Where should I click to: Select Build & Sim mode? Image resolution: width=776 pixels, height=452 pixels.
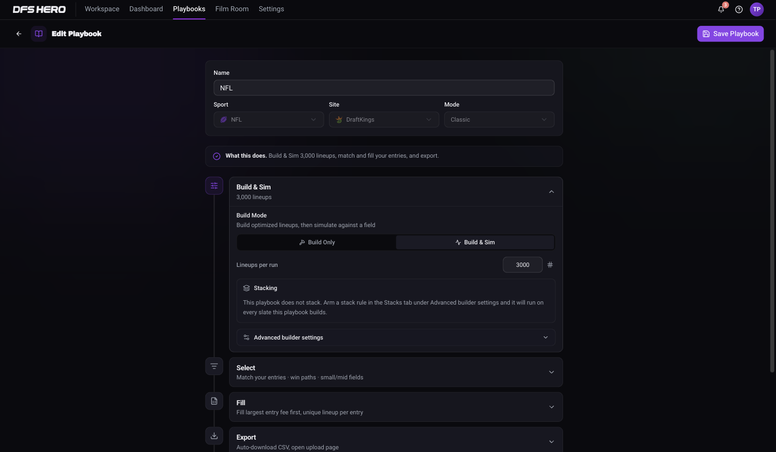tap(475, 242)
